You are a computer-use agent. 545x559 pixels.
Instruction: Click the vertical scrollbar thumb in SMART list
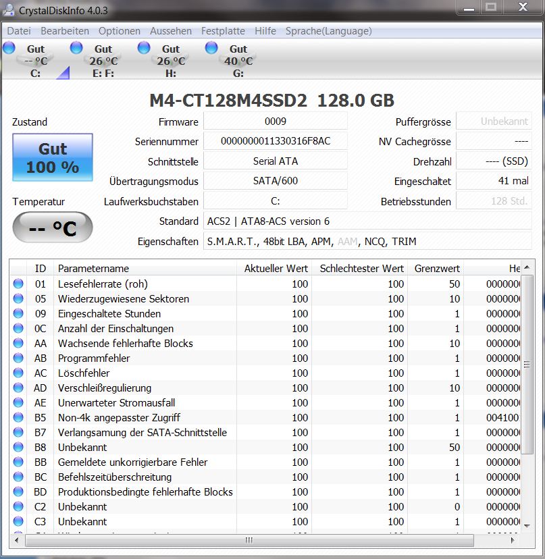527,365
